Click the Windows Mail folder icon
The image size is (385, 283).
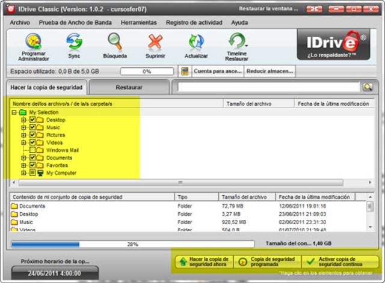click(40, 150)
